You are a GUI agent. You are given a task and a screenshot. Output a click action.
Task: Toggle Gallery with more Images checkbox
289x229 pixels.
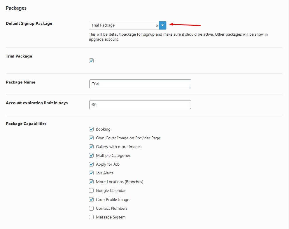91,147
